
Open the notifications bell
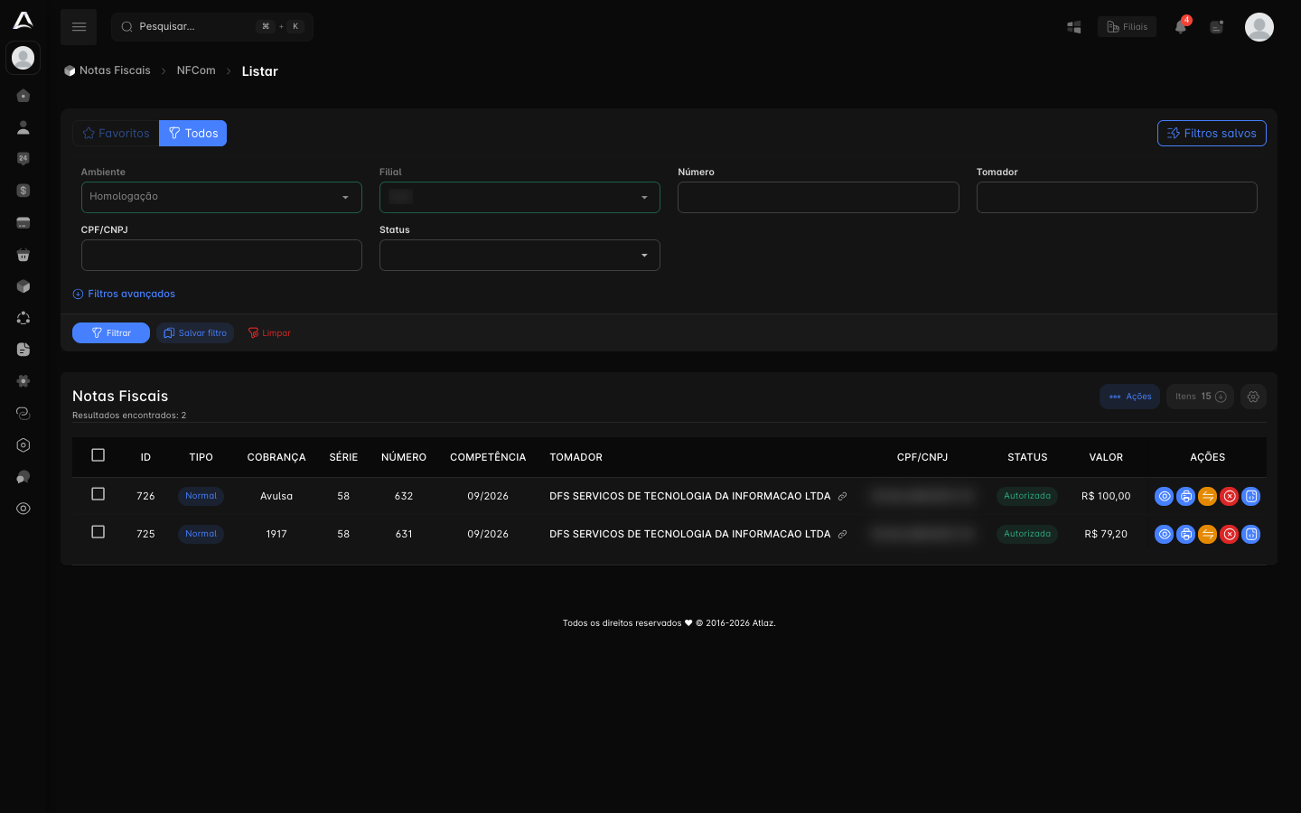coord(1181,26)
